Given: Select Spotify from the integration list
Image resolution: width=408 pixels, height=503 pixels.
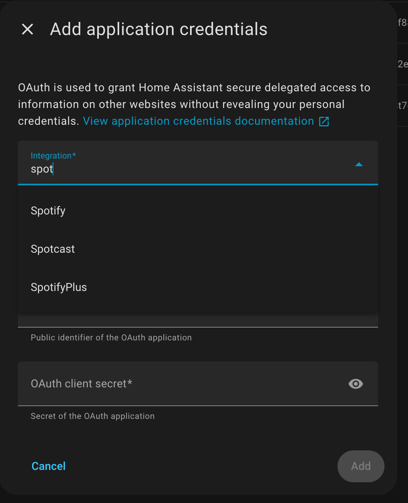Looking at the screenshot, I should (48, 211).
